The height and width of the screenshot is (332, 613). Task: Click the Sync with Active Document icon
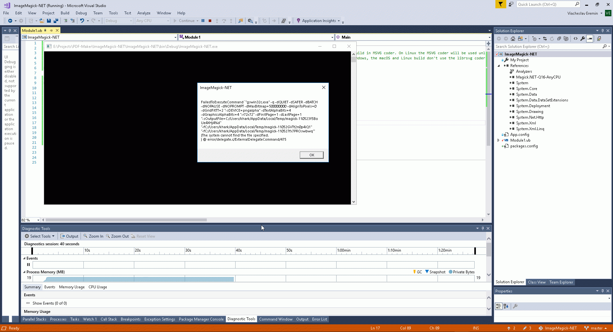click(545, 39)
